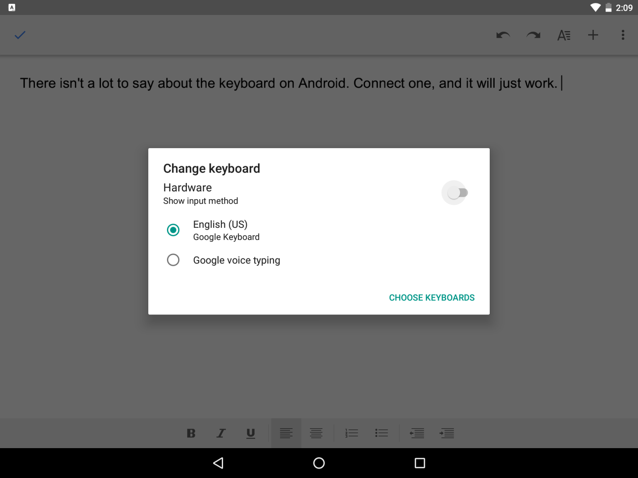The image size is (638, 478).
Task: Tap the Home navigation button
Action: 319,463
